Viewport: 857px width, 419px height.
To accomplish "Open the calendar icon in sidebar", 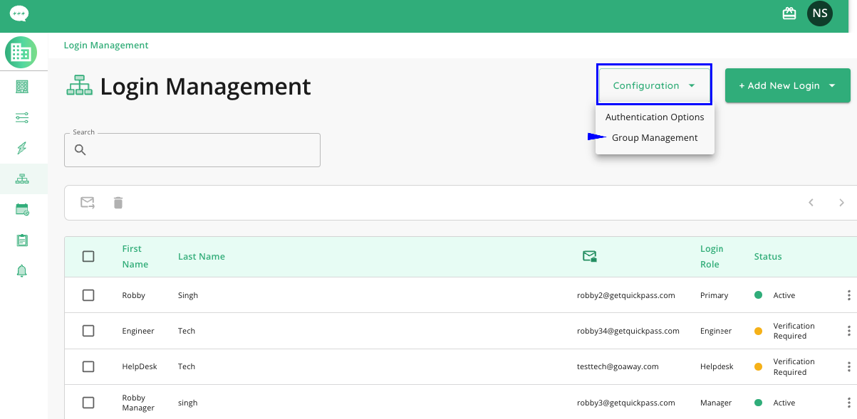I will click(22, 209).
